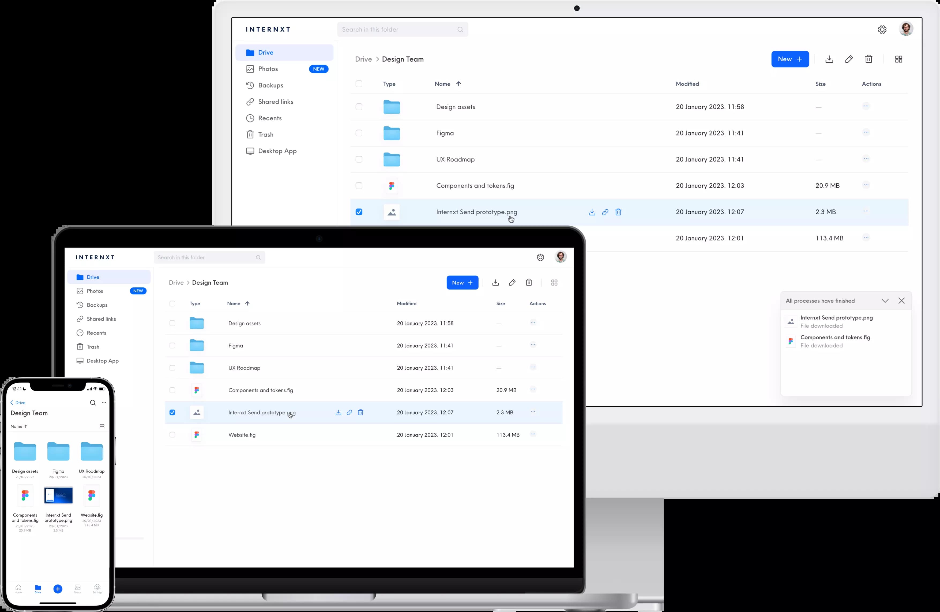This screenshot has height=612, width=940.
Task: Tap Drive in the phone bottom navigation
Action: 38,589
